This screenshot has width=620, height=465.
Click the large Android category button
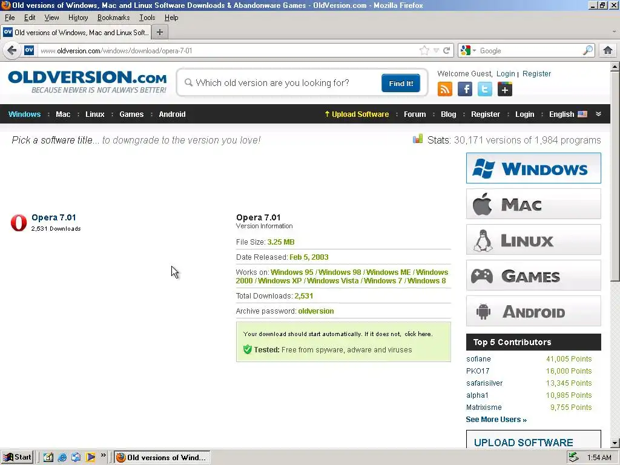point(533,311)
